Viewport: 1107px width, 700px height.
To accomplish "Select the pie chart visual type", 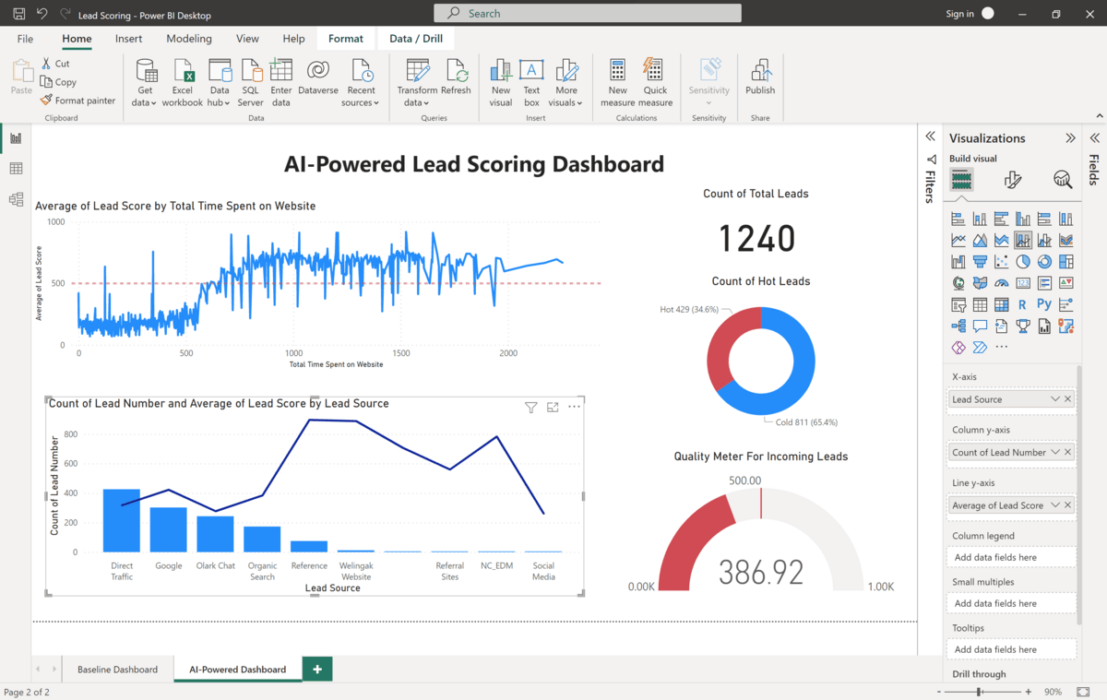I will pos(1023,262).
